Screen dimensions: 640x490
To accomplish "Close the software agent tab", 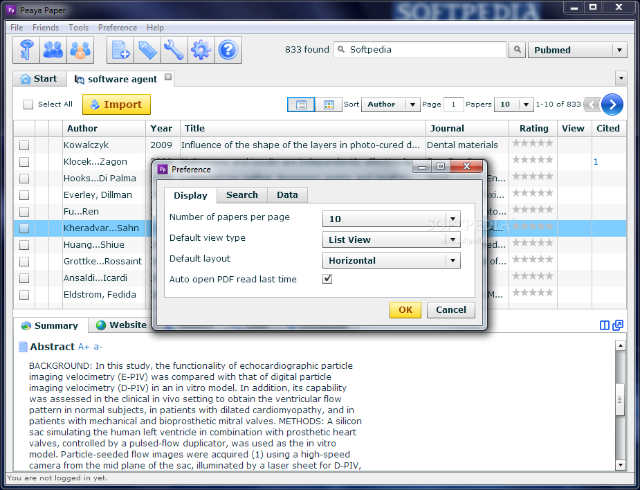I will [x=167, y=77].
